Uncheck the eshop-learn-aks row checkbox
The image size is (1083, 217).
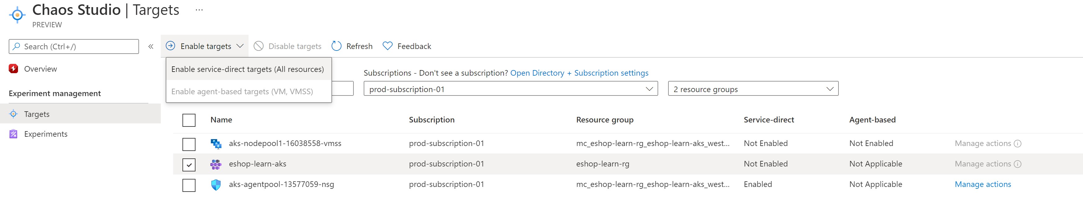click(189, 165)
